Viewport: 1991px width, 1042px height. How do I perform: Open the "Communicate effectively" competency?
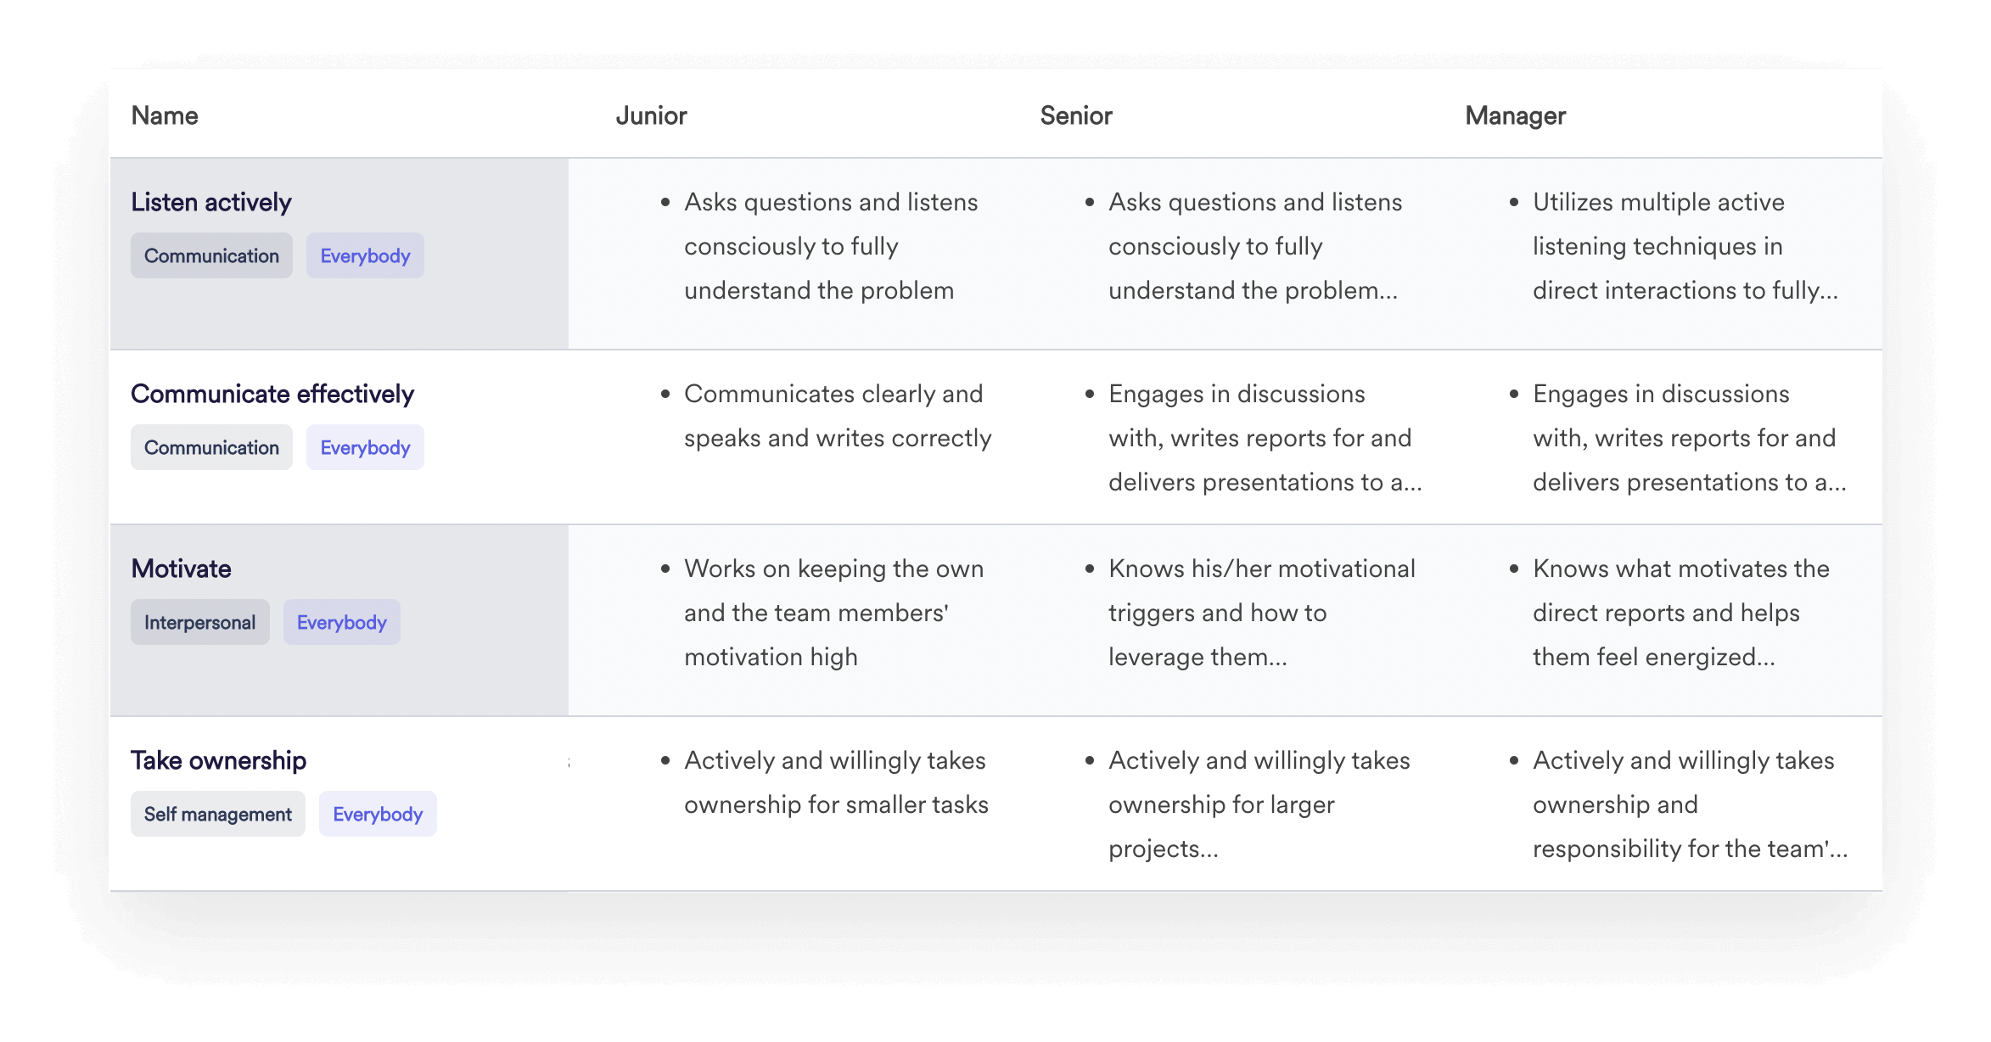(272, 394)
